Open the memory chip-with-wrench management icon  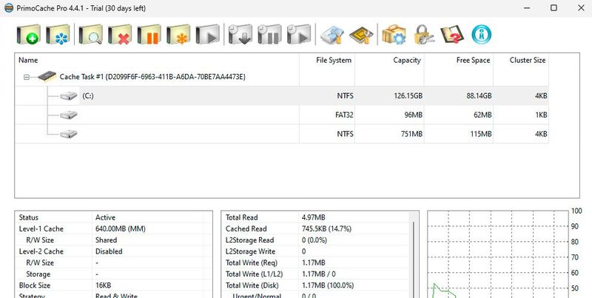tap(361, 35)
